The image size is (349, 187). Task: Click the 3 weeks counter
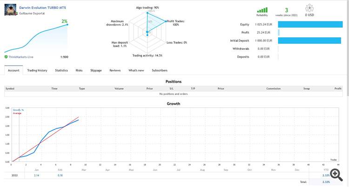click(287, 10)
